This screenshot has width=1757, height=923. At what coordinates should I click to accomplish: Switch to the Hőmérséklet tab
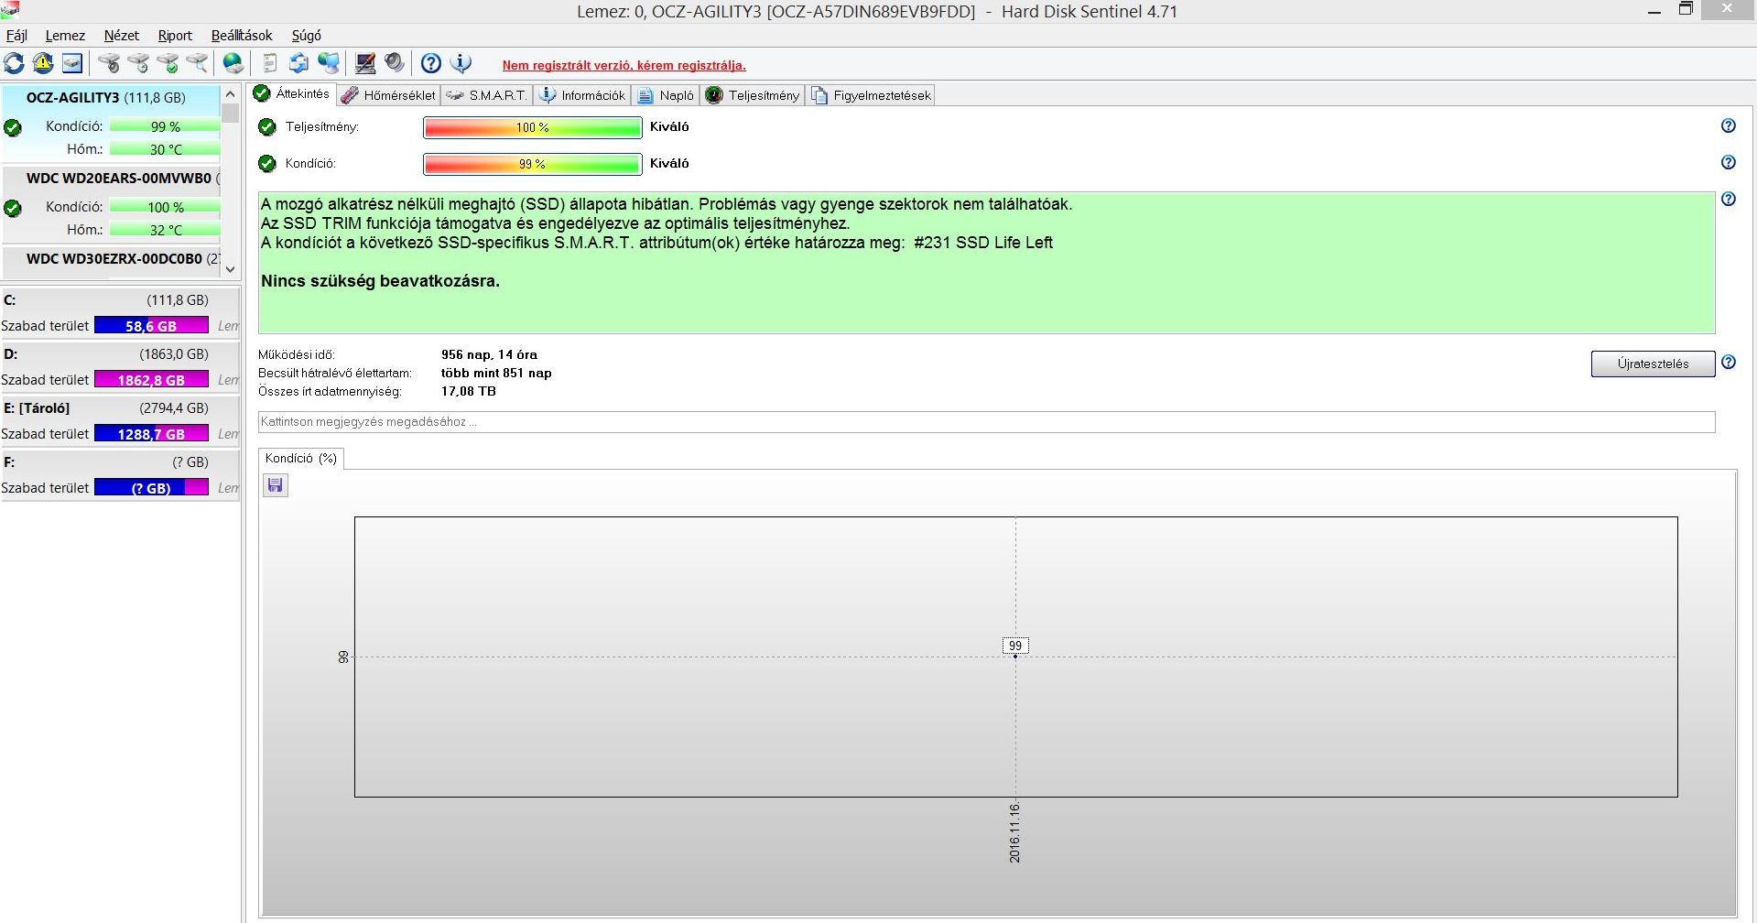click(388, 95)
